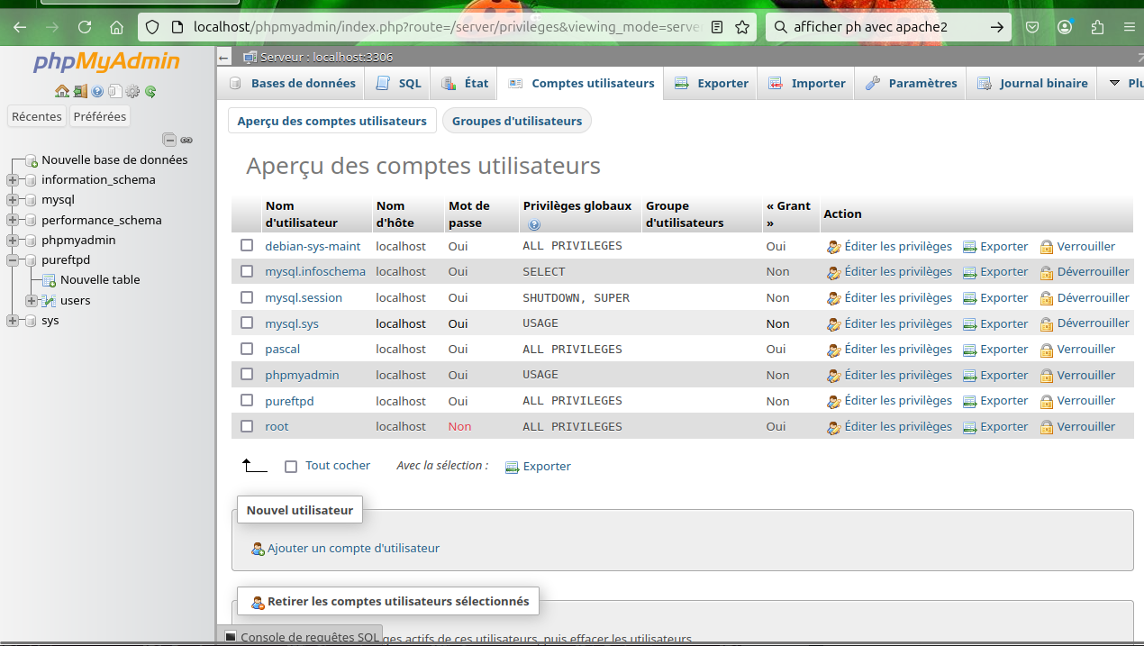
Task: Open the Console de requêtes SQL bar
Action: [x=300, y=636]
